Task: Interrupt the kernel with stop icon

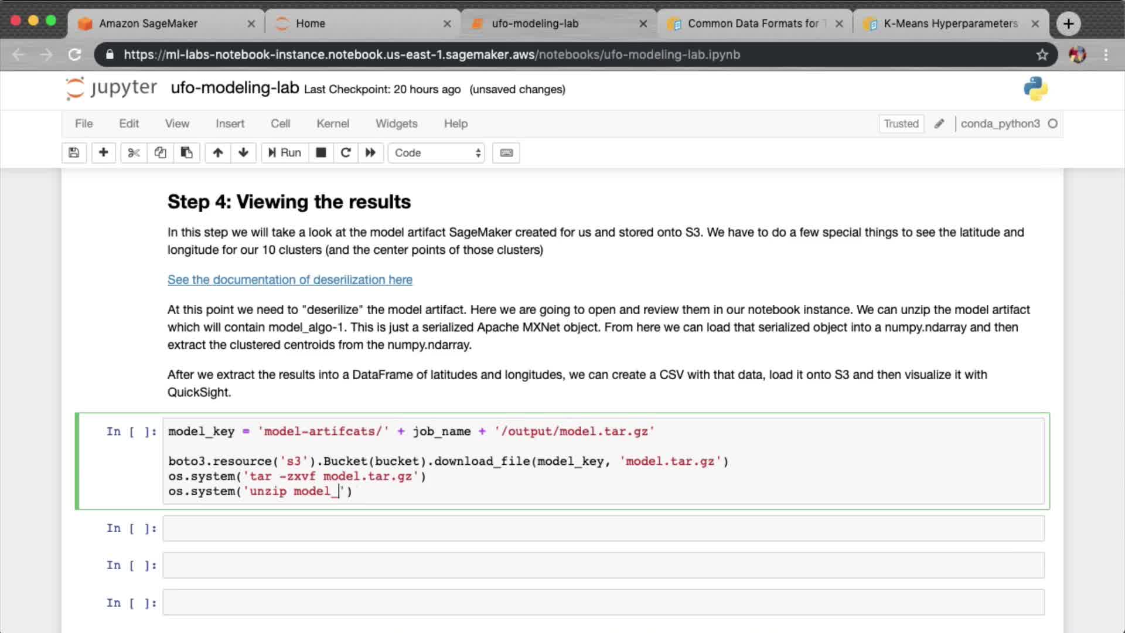Action: click(x=321, y=153)
